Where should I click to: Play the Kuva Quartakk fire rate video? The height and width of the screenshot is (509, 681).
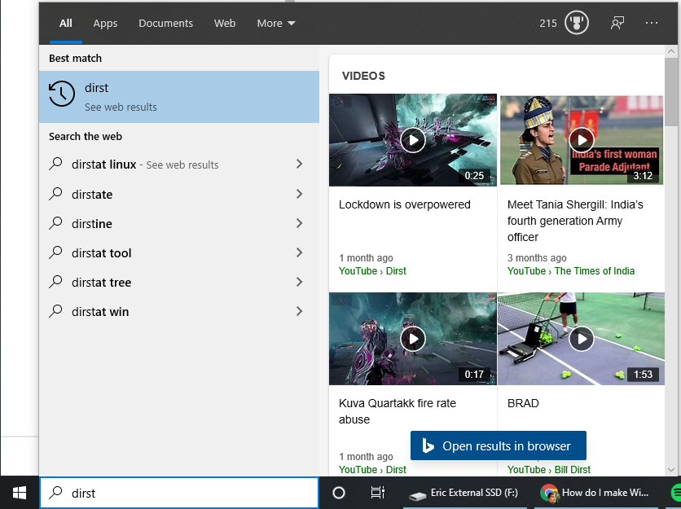(413, 339)
